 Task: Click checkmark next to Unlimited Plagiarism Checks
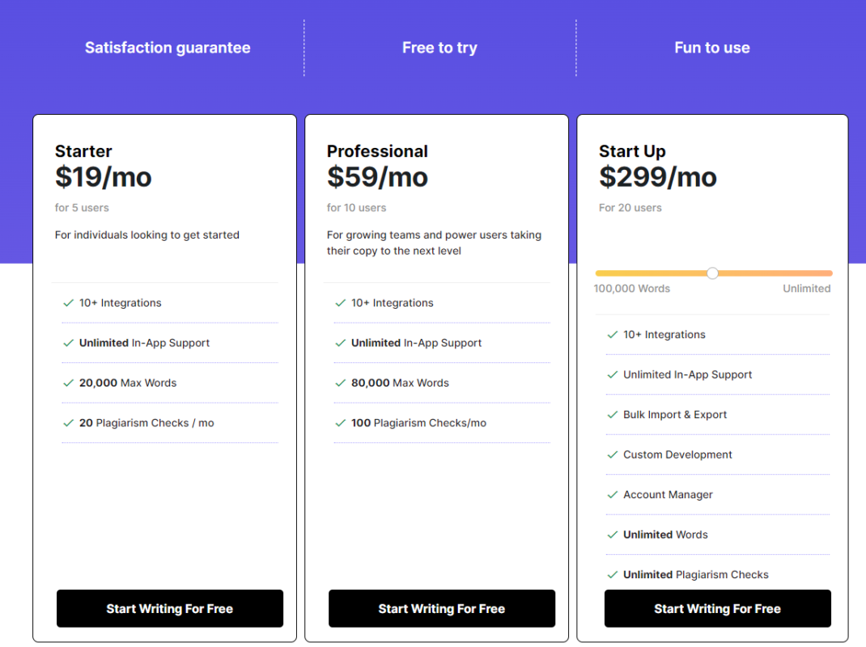pos(613,575)
